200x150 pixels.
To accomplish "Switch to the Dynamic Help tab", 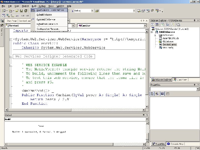I will click(175, 144).
